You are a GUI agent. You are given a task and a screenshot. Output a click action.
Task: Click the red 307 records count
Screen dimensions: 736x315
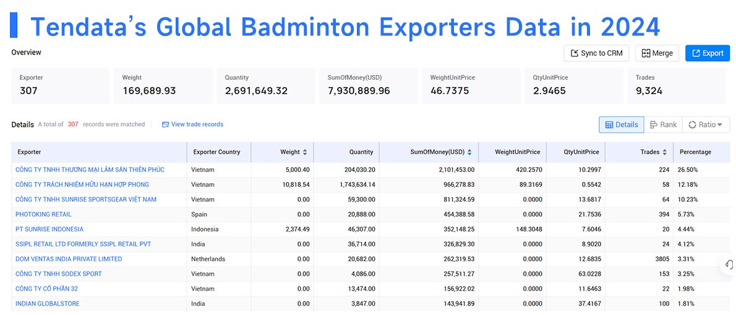pos(73,124)
